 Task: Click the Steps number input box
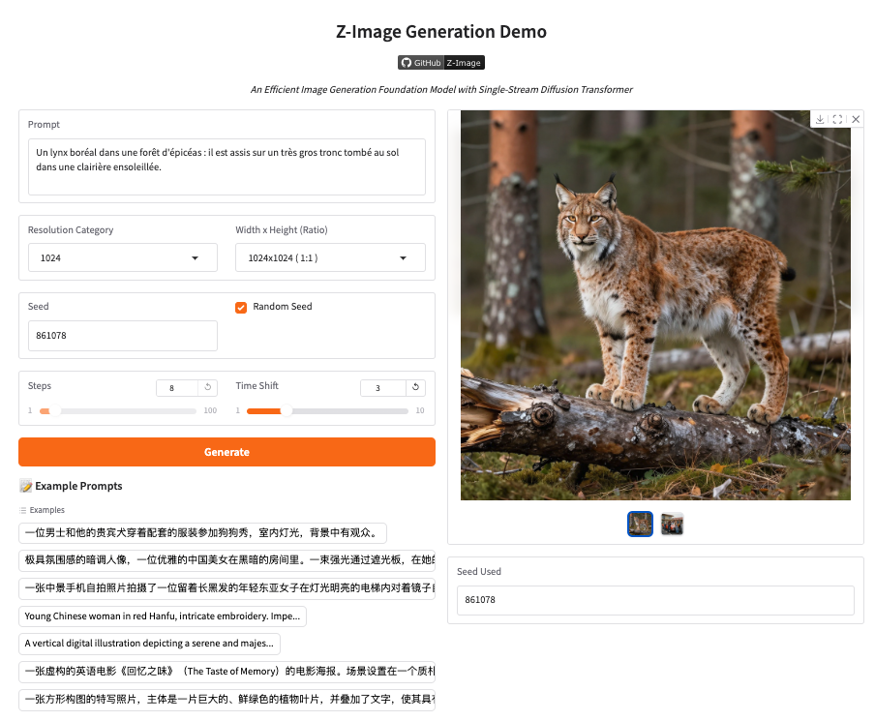coord(176,387)
